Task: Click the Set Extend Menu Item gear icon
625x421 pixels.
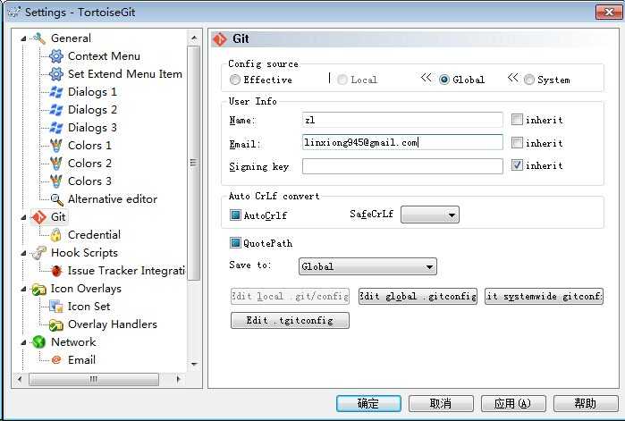Action: coord(55,74)
